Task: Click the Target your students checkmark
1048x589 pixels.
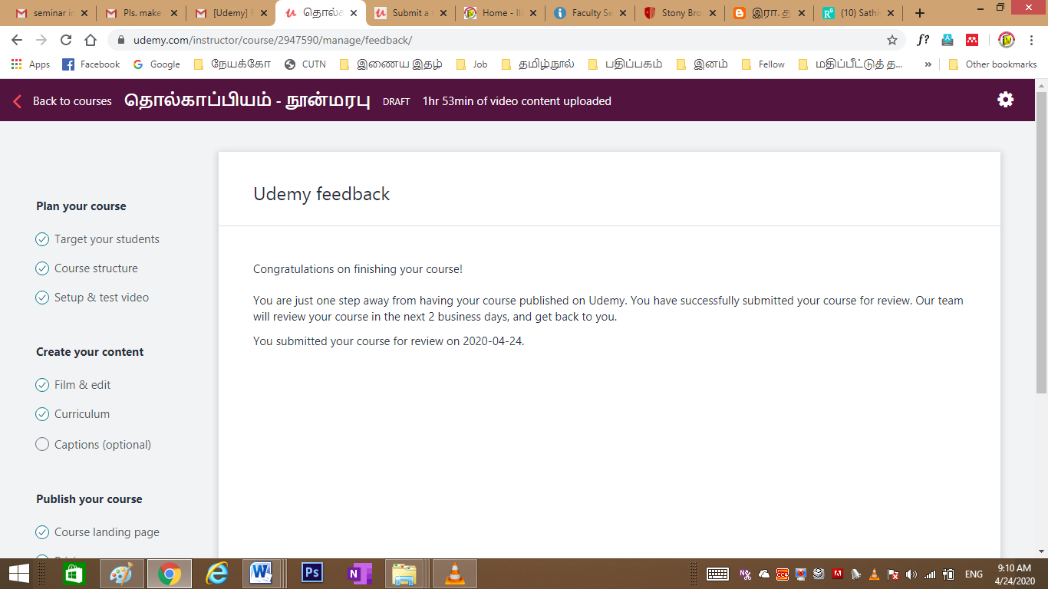Action: point(42,239)
